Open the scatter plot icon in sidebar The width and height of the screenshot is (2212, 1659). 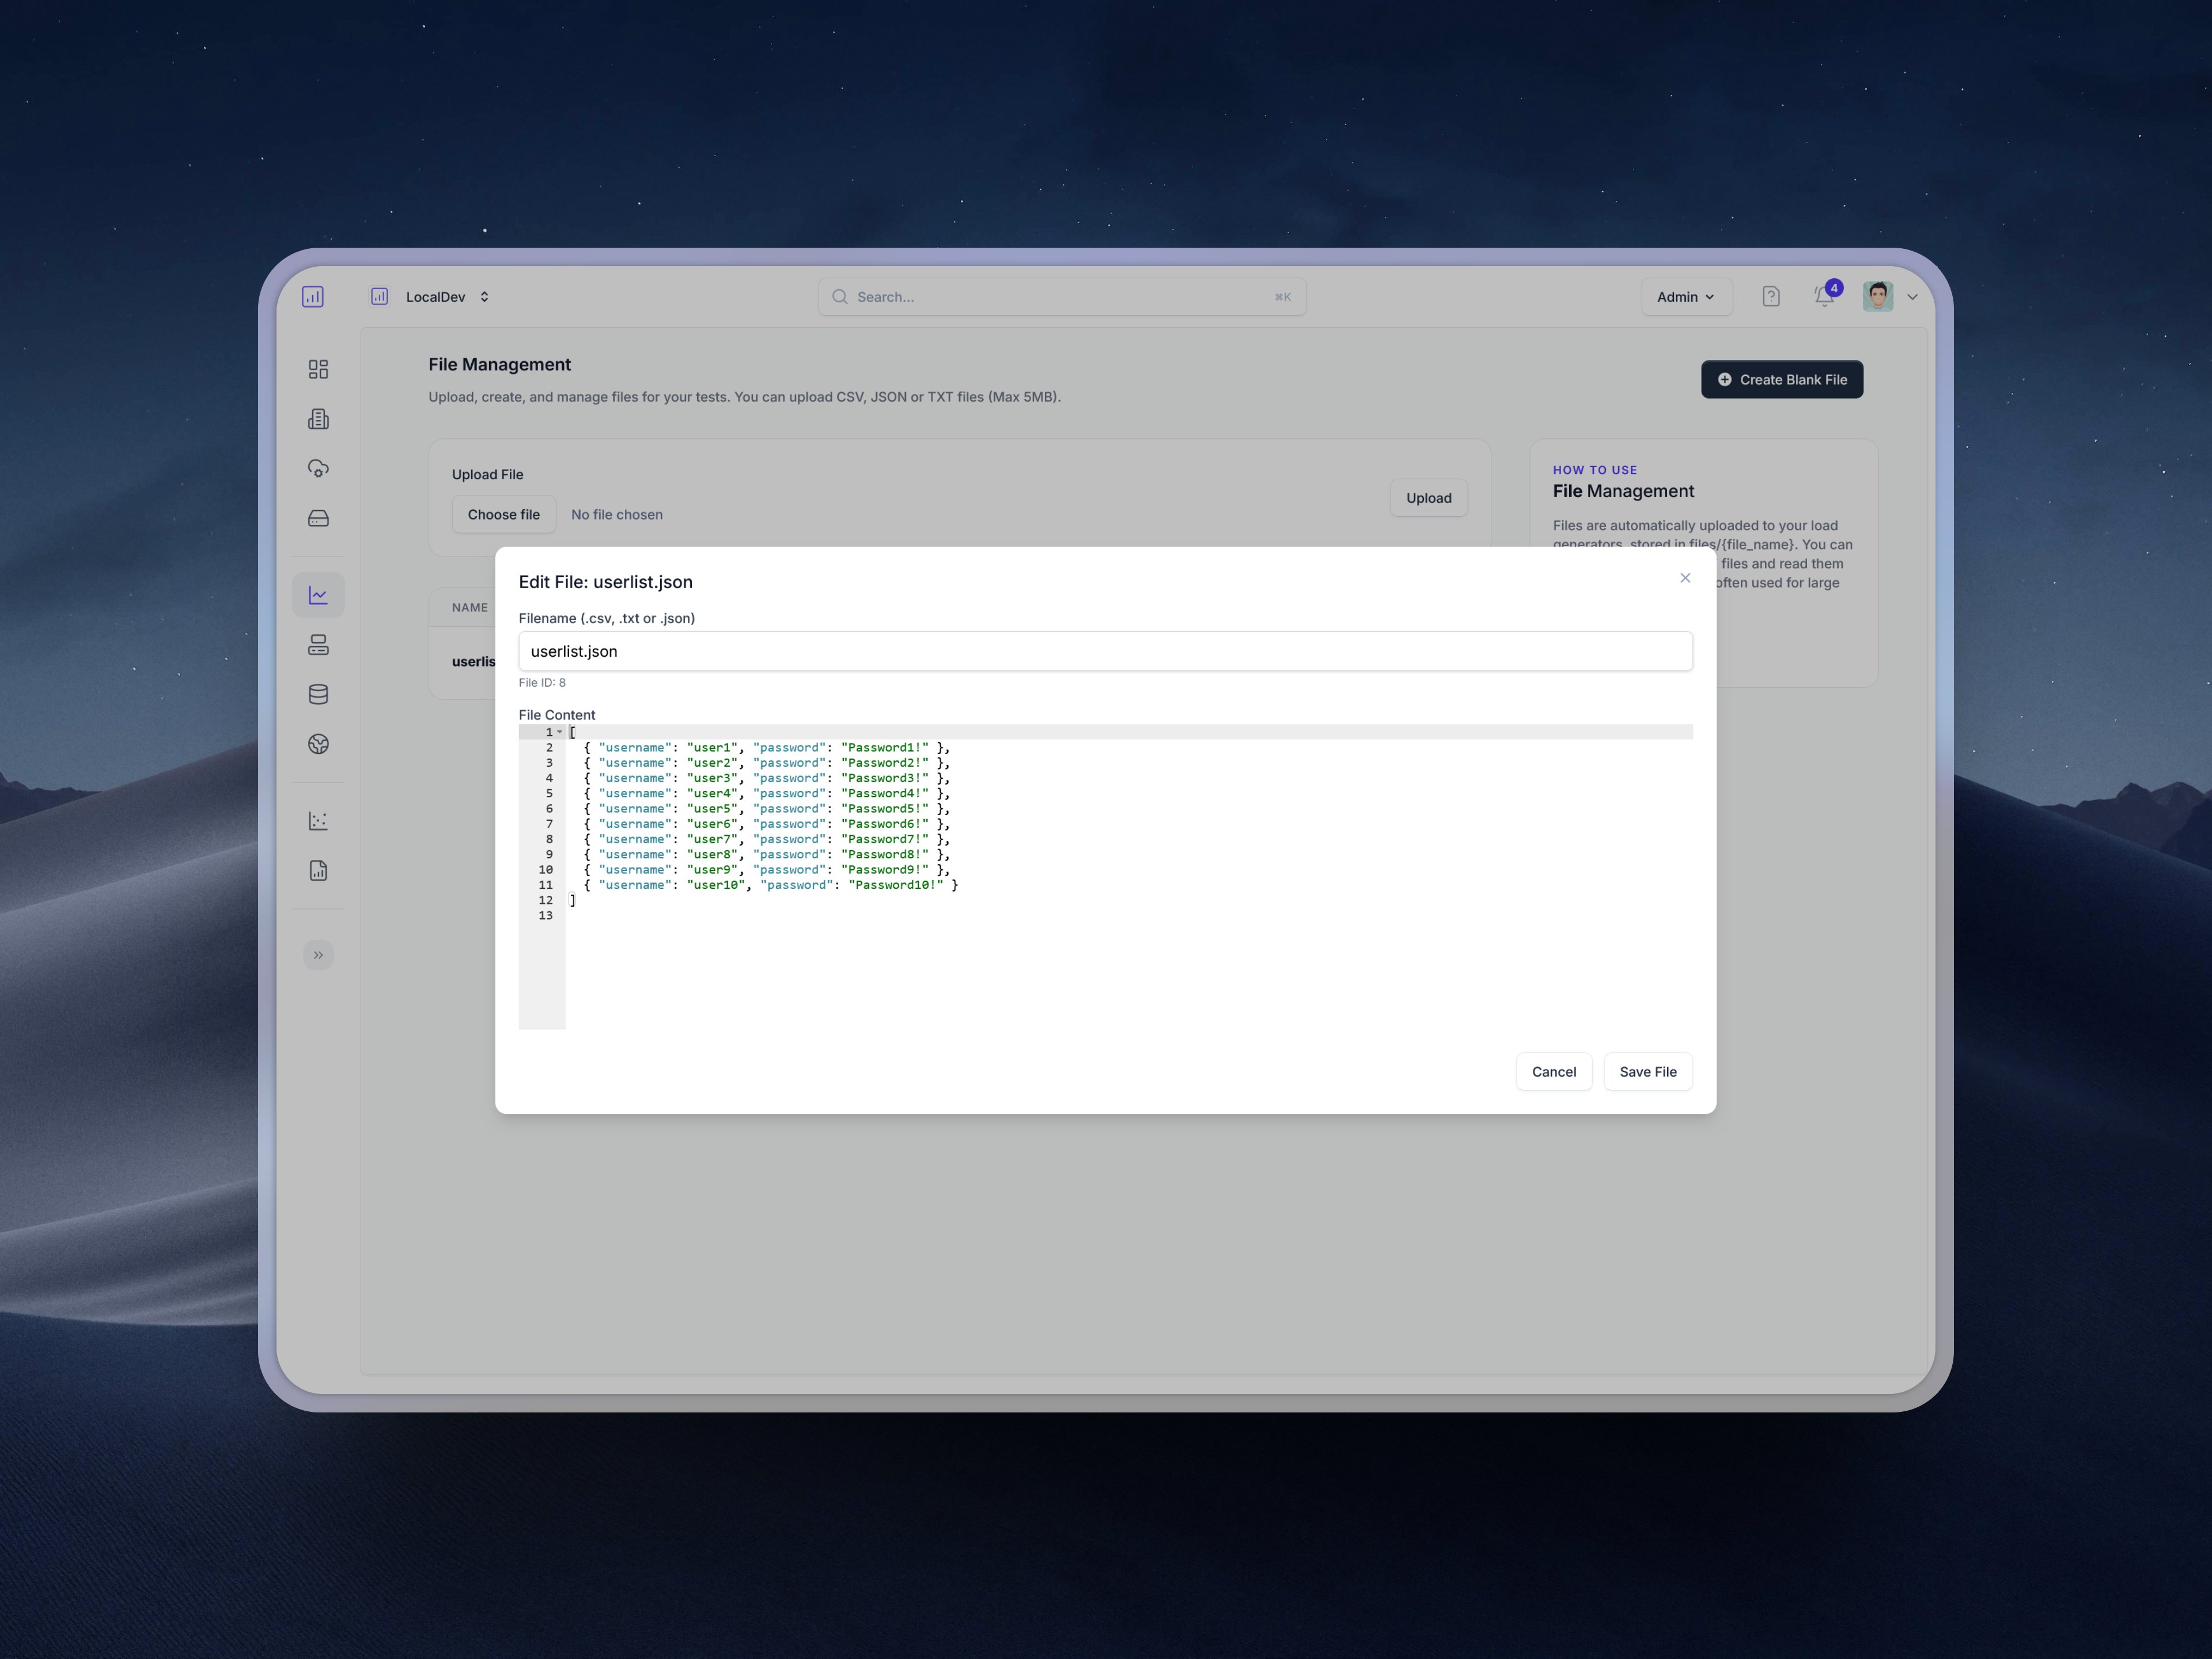pos(318,821)
